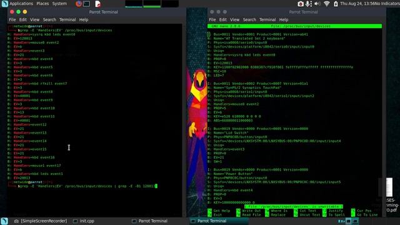Open Search menu in left Parrot Terminal
400x225 pixels.
click(49, 19)
